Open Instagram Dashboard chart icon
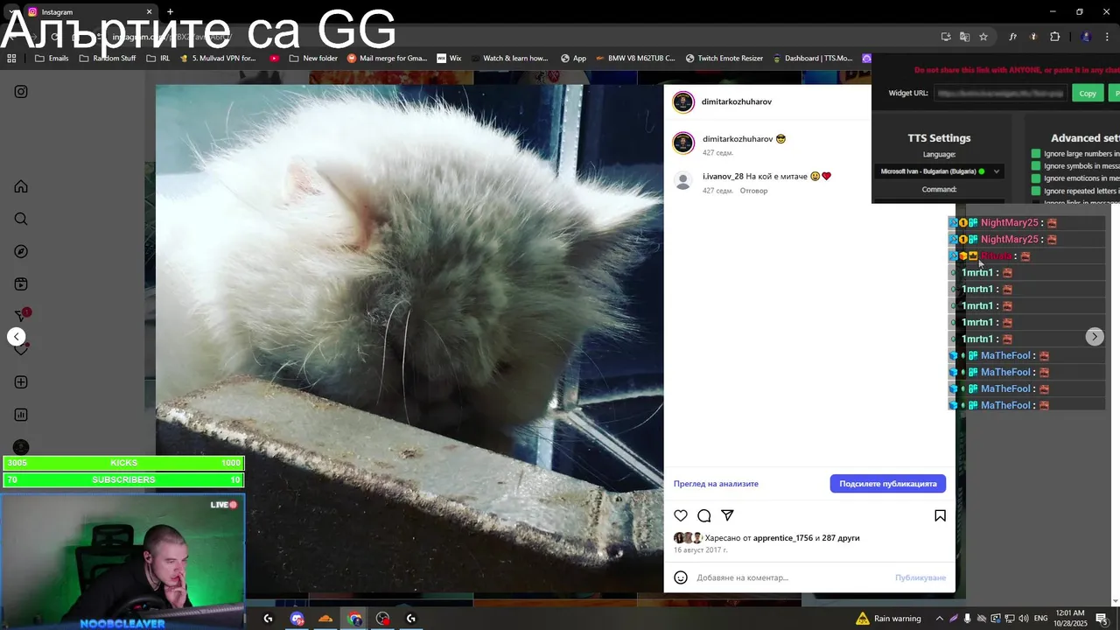Screen dimensions: 1120x630 pos(21,415)
